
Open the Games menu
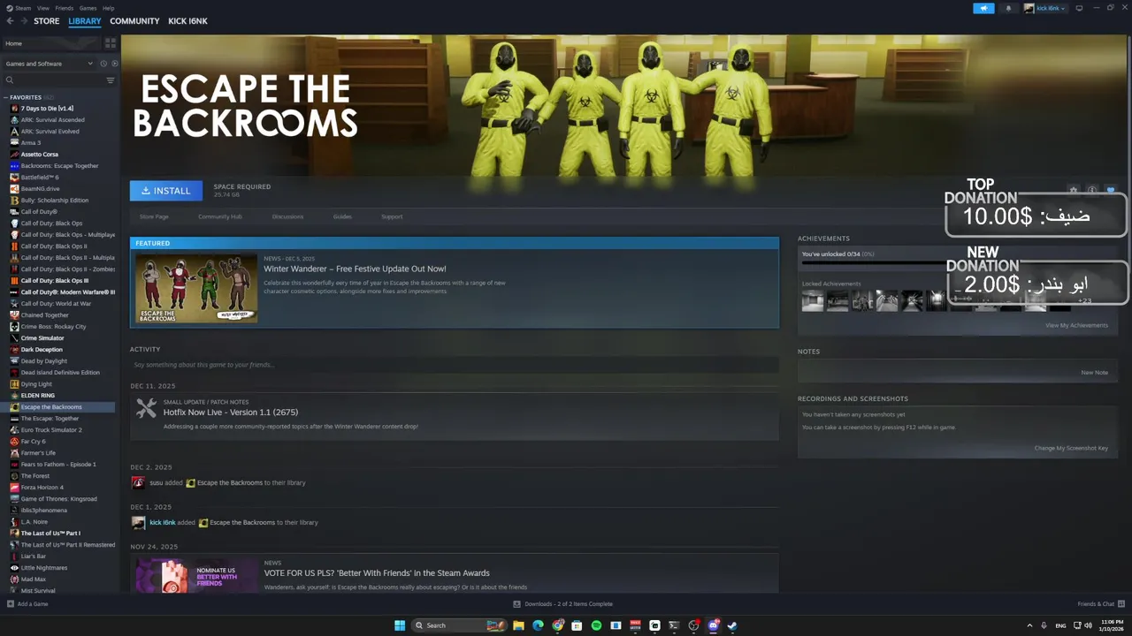coord(88,8)
